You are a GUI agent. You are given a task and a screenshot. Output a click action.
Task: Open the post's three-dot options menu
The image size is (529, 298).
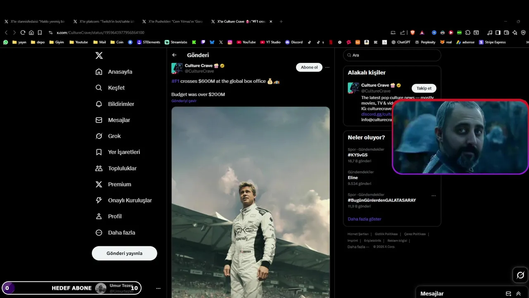tap(327, 67)
